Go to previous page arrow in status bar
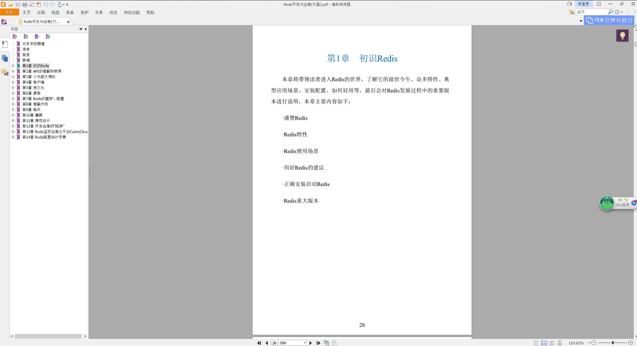 coord(267,343)
